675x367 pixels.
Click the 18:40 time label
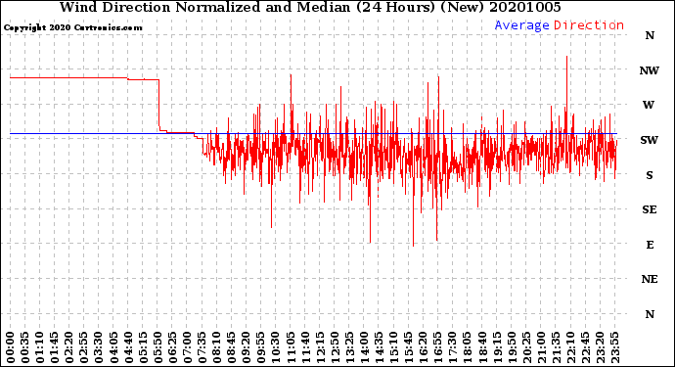482,347
